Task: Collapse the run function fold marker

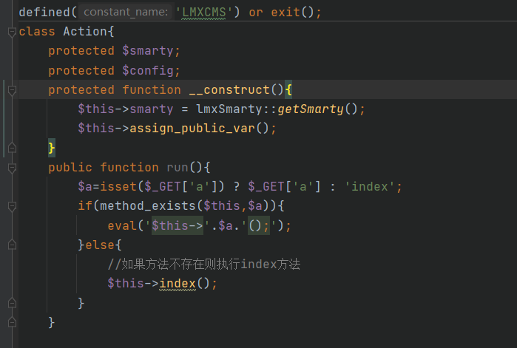Action: [x=12, y=168]
